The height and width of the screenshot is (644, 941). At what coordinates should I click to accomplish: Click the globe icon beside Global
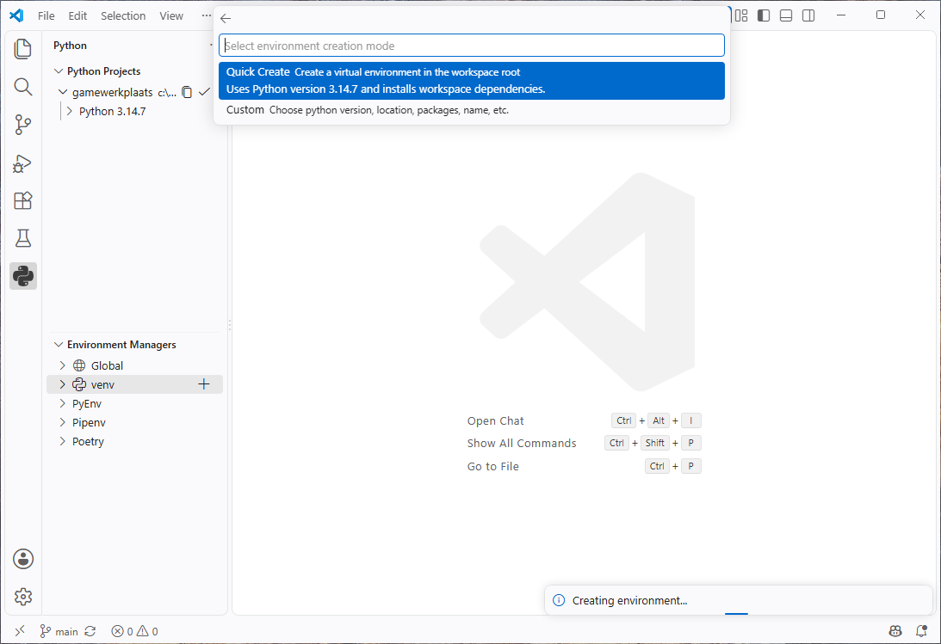tap(79, 365)
